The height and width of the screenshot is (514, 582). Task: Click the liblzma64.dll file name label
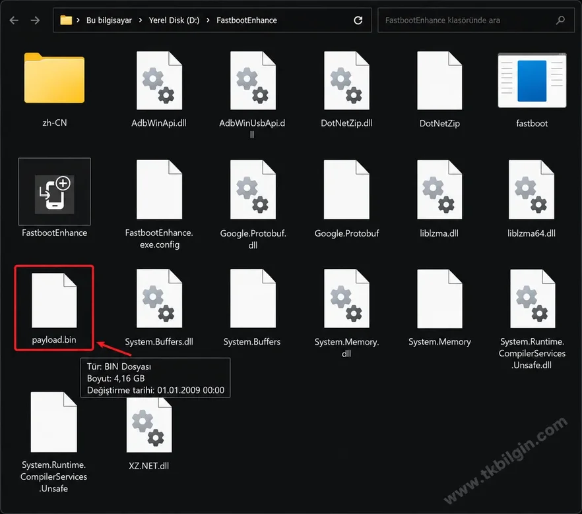click(x=532, y=233)
